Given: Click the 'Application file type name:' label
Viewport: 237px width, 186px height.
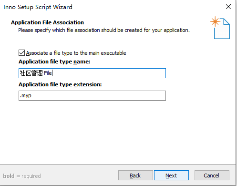Looking at the screenshot, I should pyautogui.click(x=54, y=62).
